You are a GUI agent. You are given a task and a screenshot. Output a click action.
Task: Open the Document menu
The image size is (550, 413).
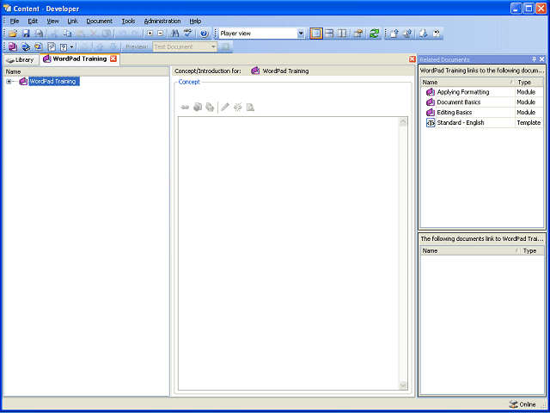(100, 21)
